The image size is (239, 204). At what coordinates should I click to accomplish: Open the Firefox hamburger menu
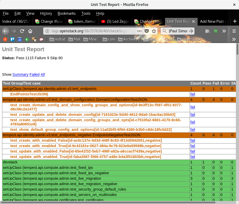pyautogui.click(x=234, y=31)
